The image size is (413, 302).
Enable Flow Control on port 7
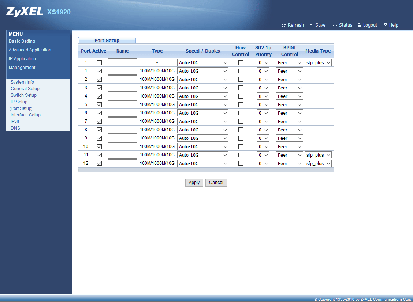241,122
